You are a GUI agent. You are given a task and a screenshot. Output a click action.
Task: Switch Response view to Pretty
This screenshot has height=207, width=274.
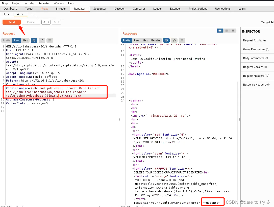[x=127, y=40]
